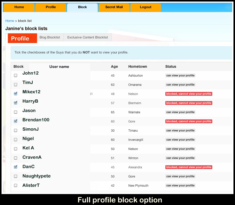The width and height of the screenshot is (235, 205).
Task: Switch to the Blog Blocklist tab
Action: click(x=50, y=37)
